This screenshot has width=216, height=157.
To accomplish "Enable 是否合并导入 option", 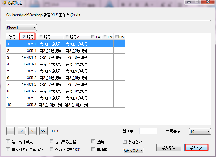I will coord(8,141).
